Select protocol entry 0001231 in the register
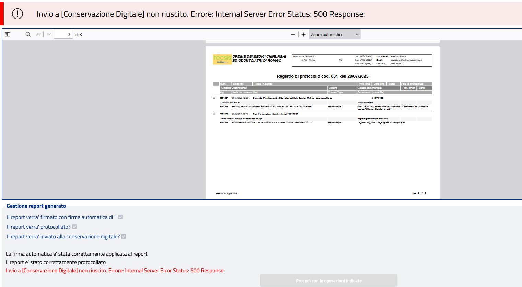 click(x=224, y=98)
